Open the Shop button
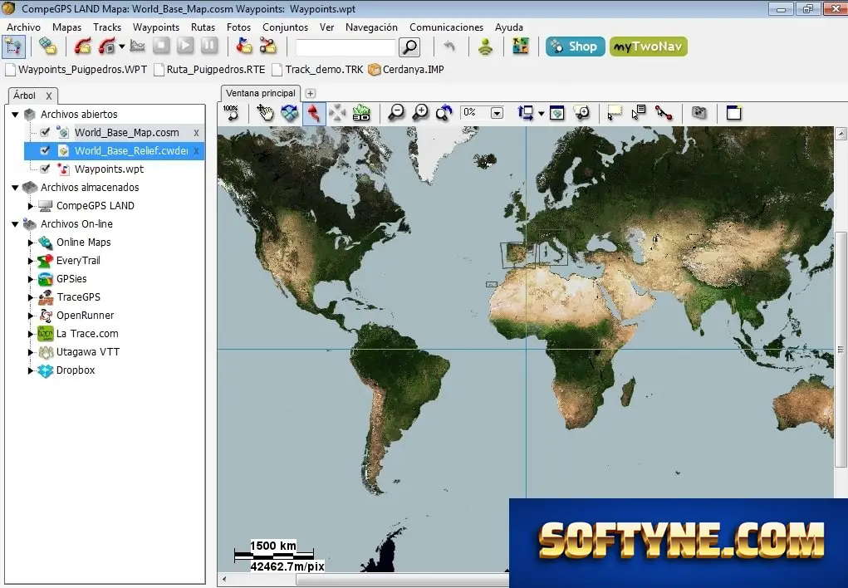Screen dimensions: 848x588 [575, 47]
